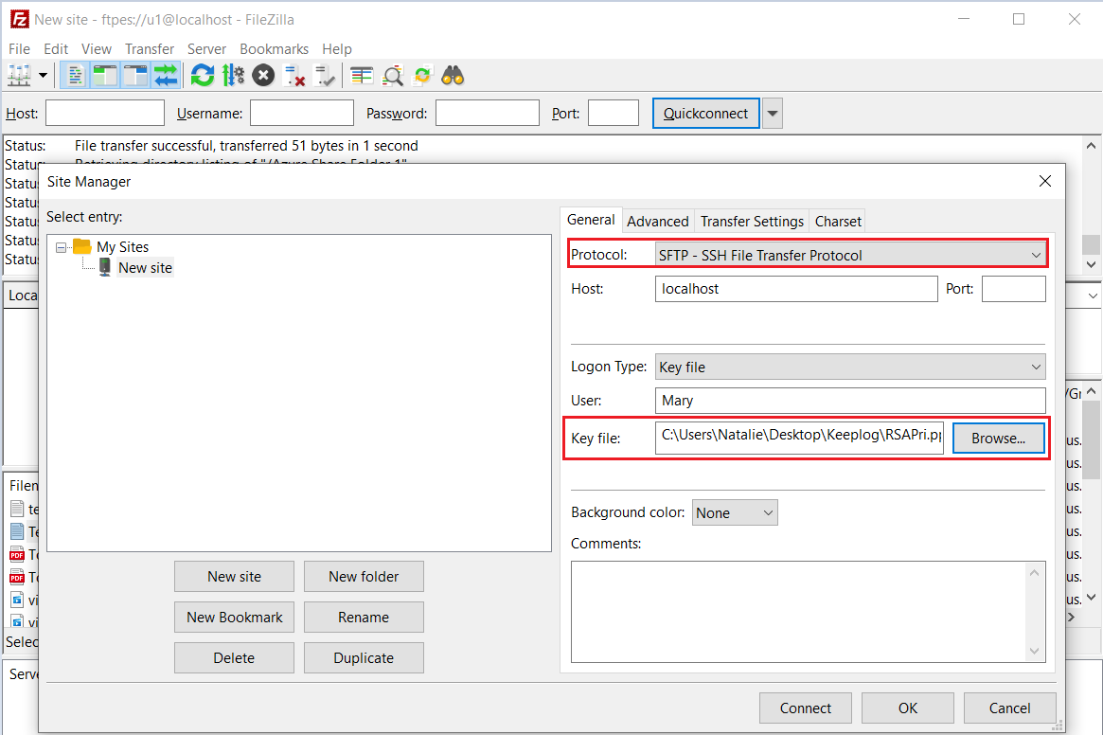
Task: Click the Connect button
Action: point(806,708)
